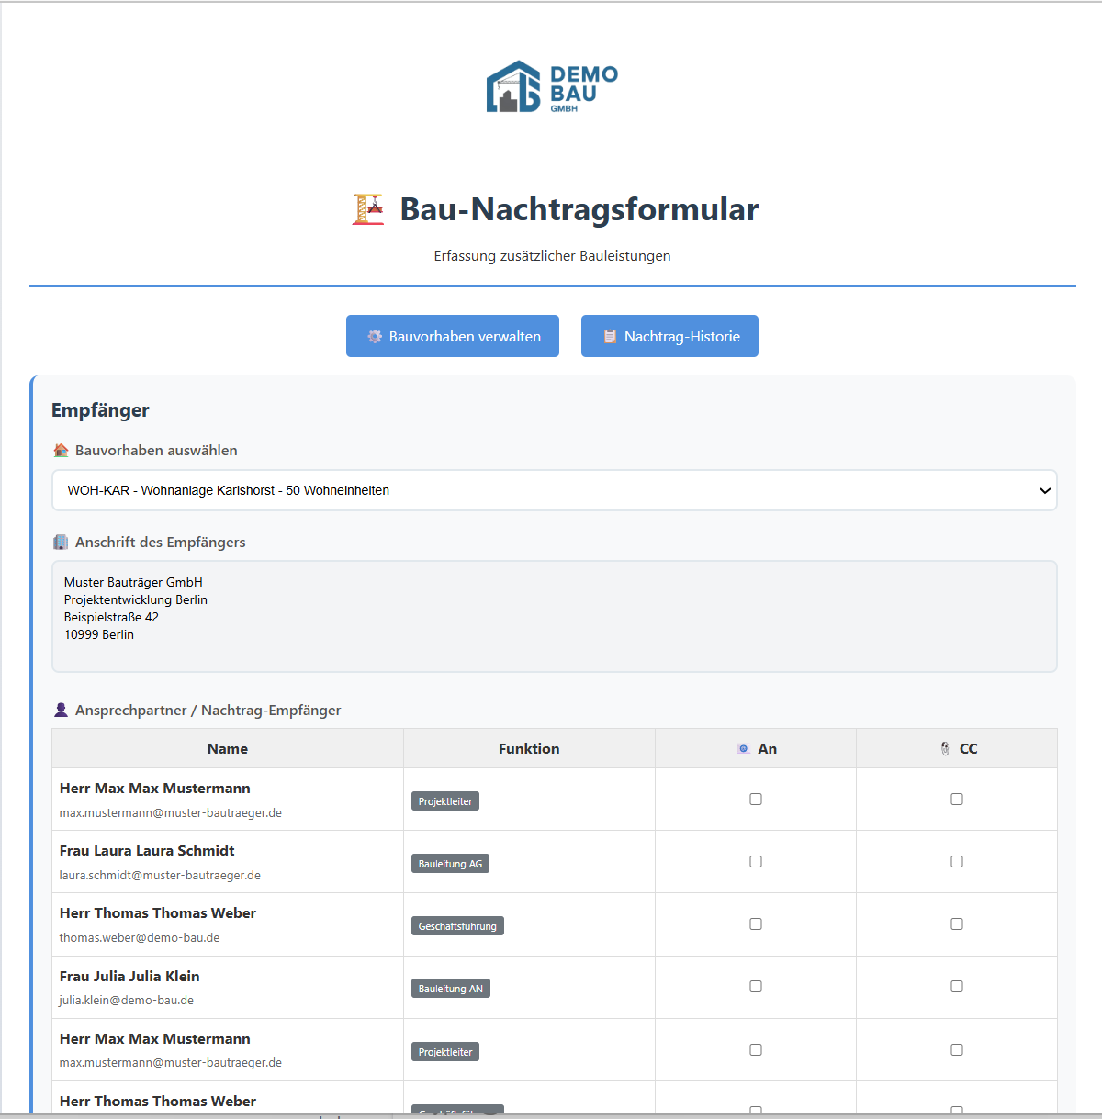The width and height of the screenshot is (1102, 1119).
Task: Switch to Bauvorhaben verwalten
Action: [x=452, y=336]
